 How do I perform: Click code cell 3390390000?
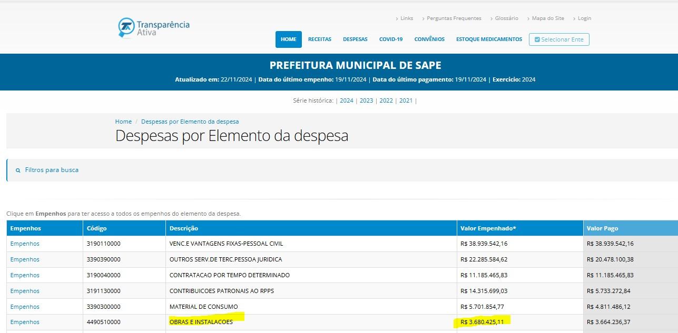[104, 259]
